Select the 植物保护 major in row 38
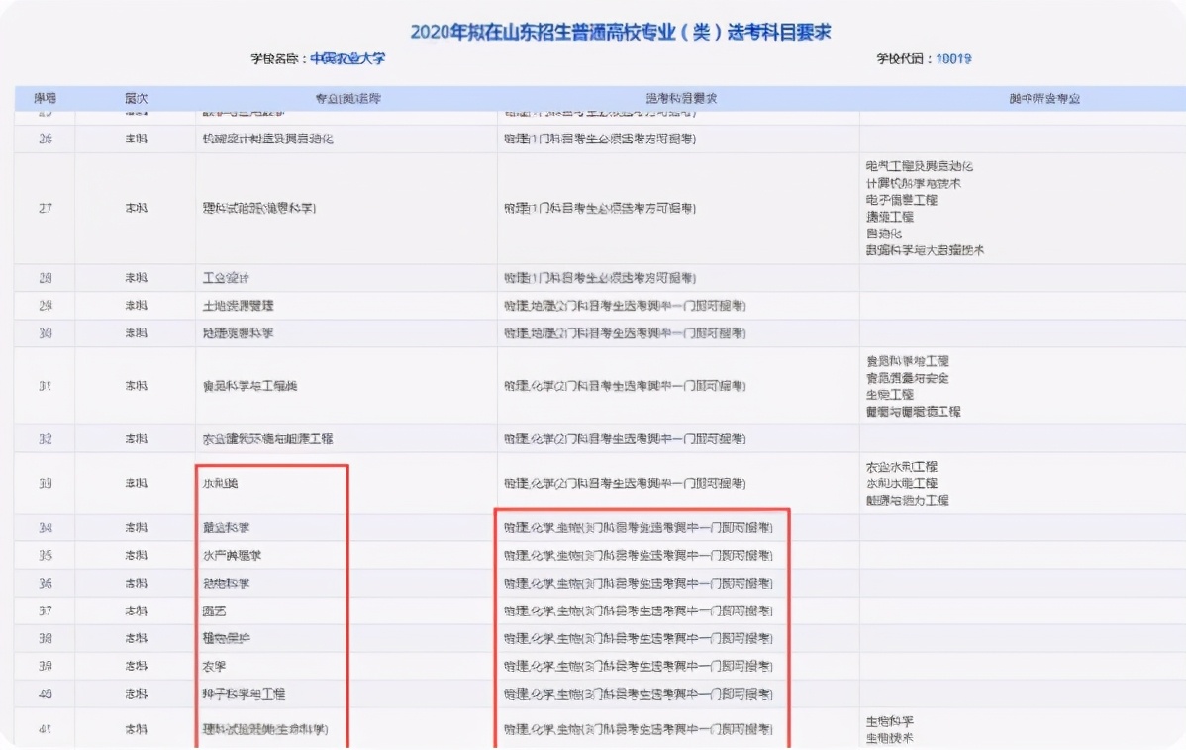Viewport: 1186px width, 750px height. [x=228, y=638]
